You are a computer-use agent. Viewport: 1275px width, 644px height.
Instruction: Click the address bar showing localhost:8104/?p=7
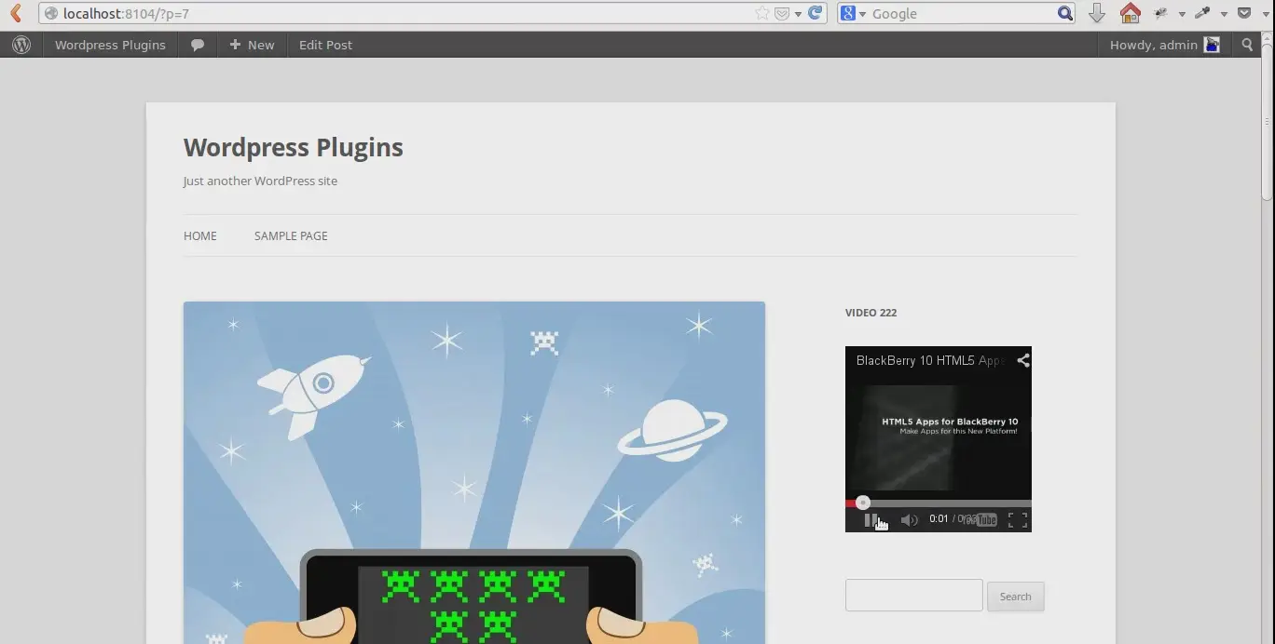pyautogui.click(x=401, y=14)
